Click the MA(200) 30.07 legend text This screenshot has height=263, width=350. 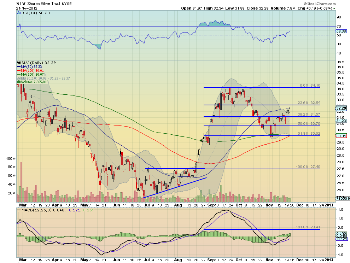33,74
